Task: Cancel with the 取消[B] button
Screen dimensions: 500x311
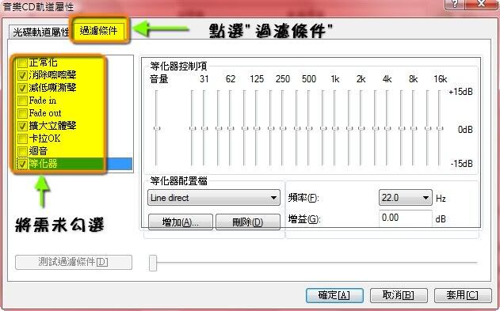Action: (399, 295)
